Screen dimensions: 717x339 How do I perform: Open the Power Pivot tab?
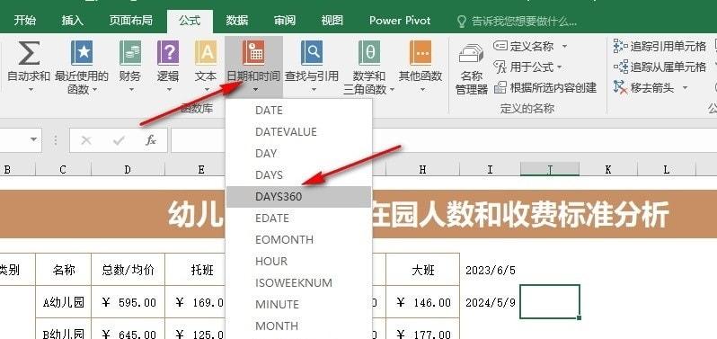(400, 21)
